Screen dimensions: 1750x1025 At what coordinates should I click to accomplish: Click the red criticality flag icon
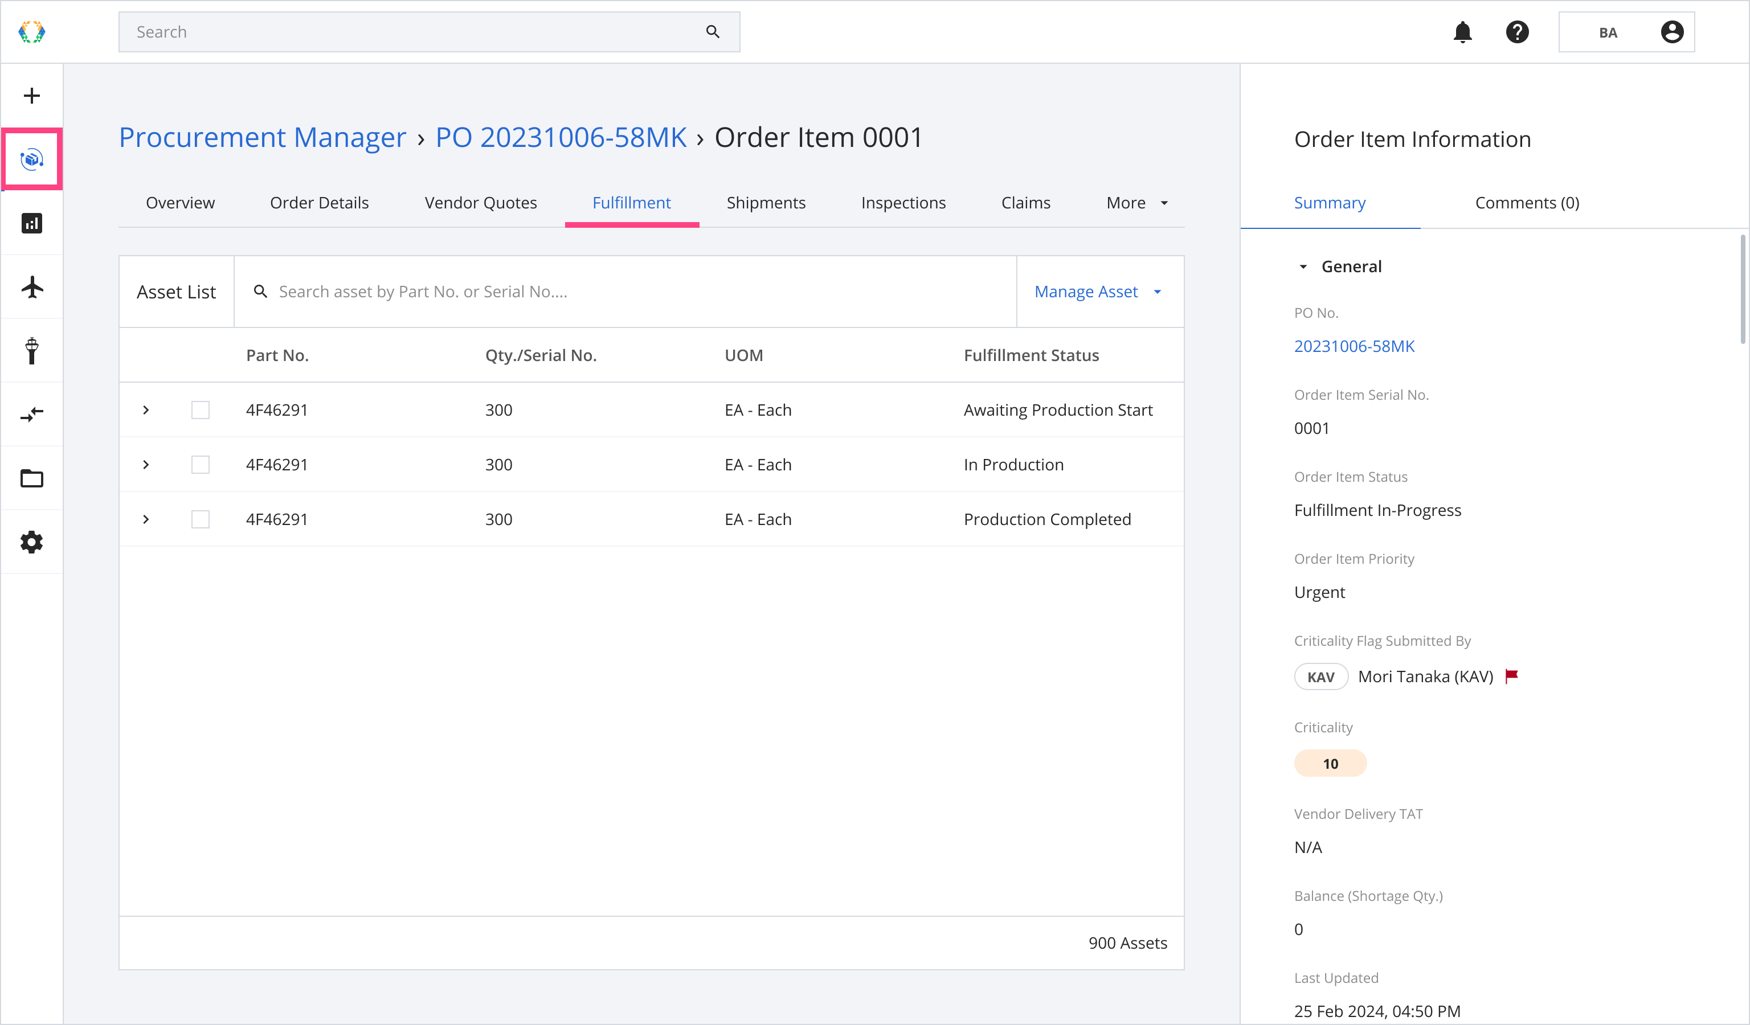pos(1512,676)
